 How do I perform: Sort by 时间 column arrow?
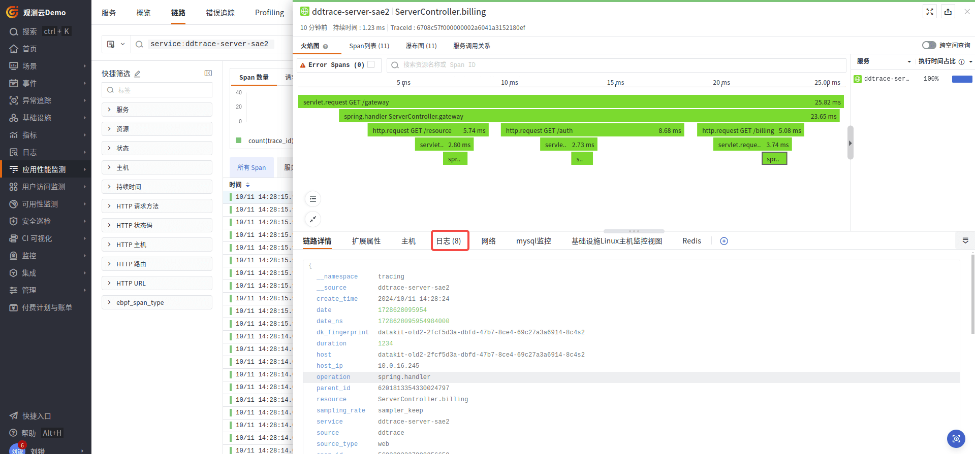point(248,185)
